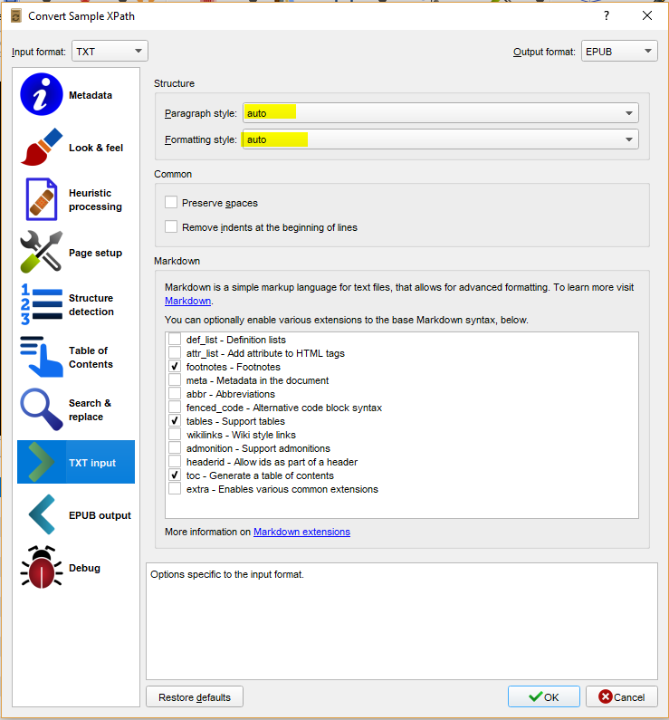The image size is (669, 720).
Task: Uncheck toc Generate a table of contents
Action: pos(175,475)
